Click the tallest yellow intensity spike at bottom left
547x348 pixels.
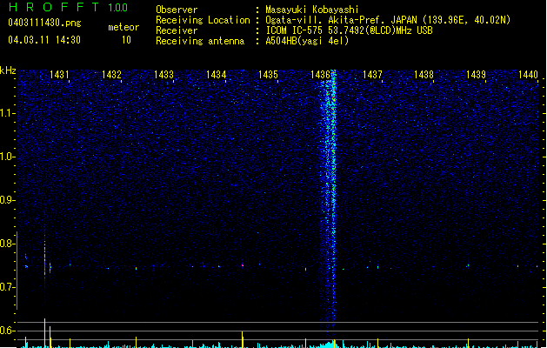44,333
